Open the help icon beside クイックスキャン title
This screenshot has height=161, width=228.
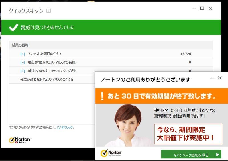point(48,11)
